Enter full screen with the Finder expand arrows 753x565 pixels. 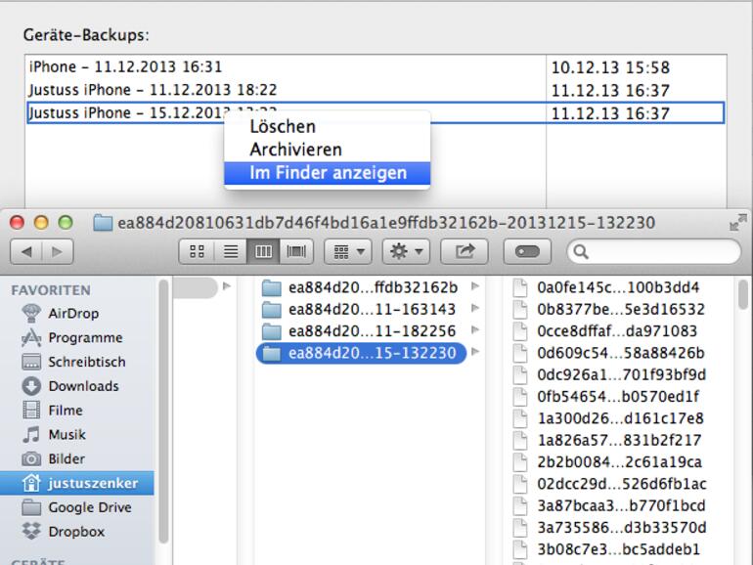click(737, 222)
